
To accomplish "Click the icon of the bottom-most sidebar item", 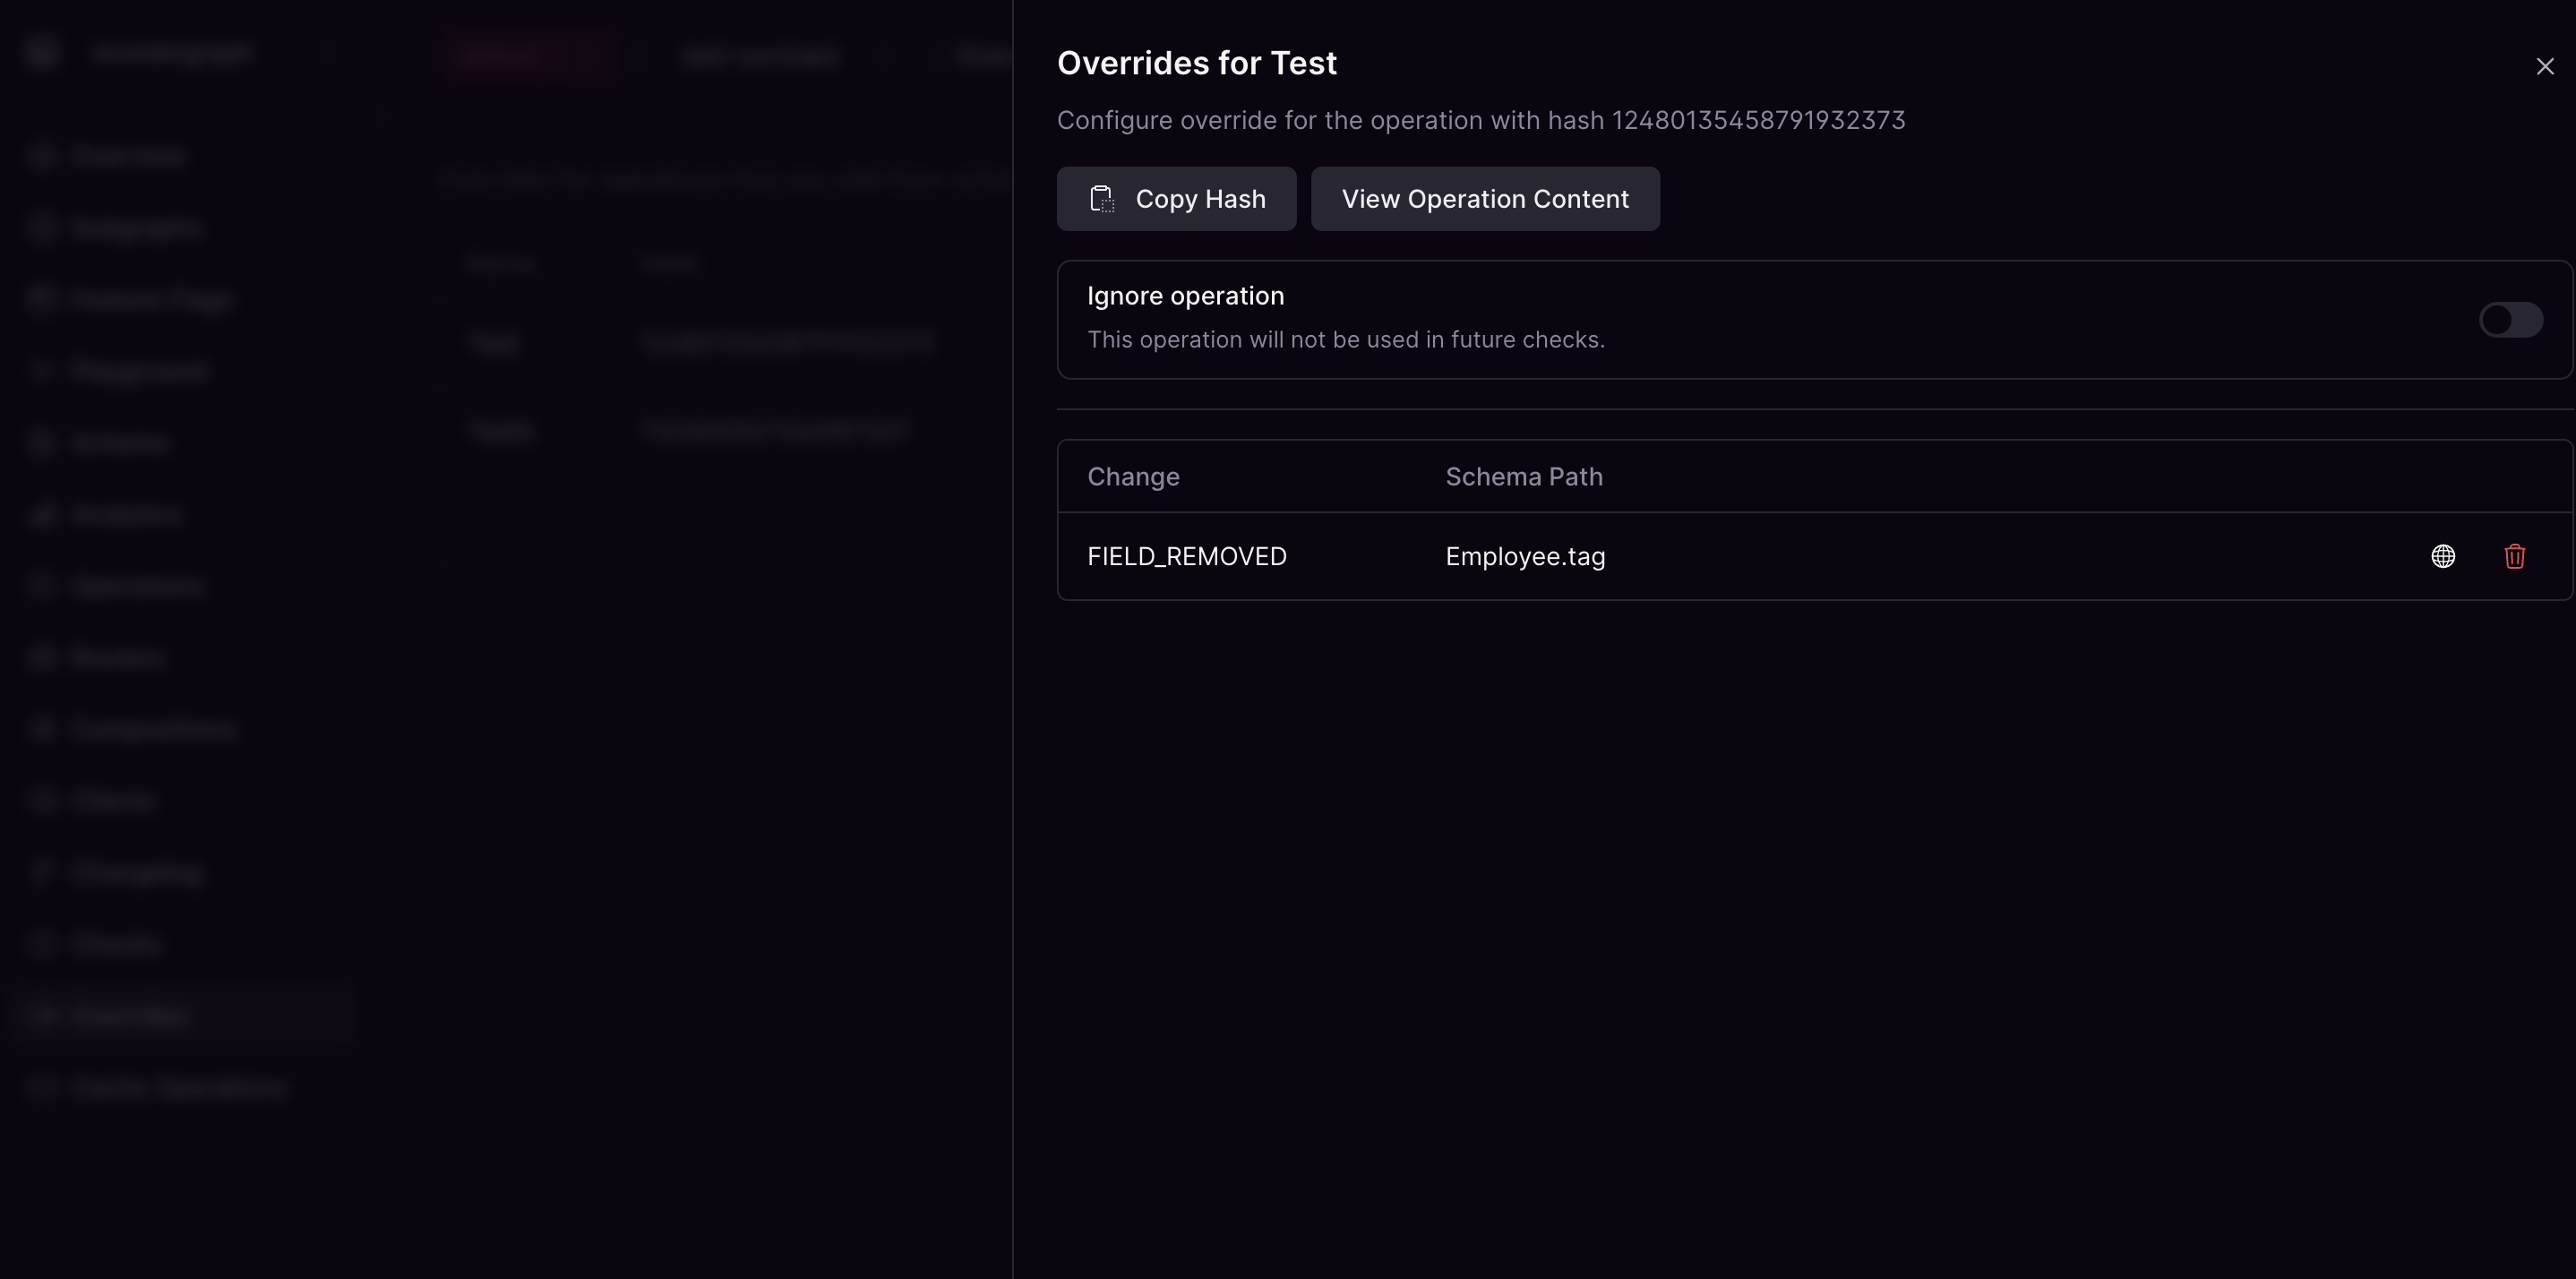I will 43,1087.
